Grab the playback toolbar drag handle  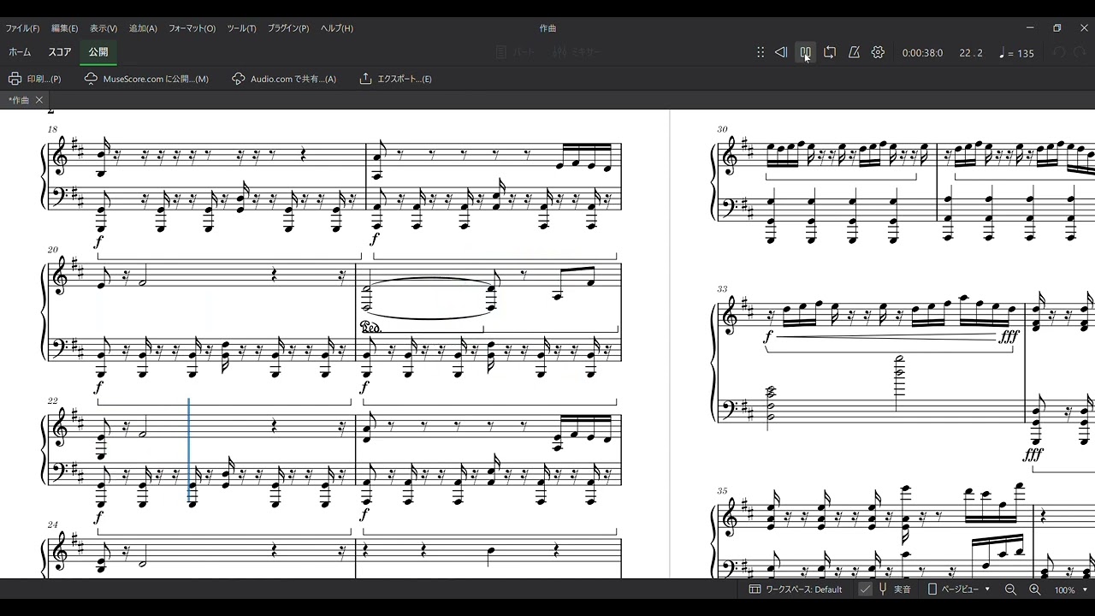760,52
